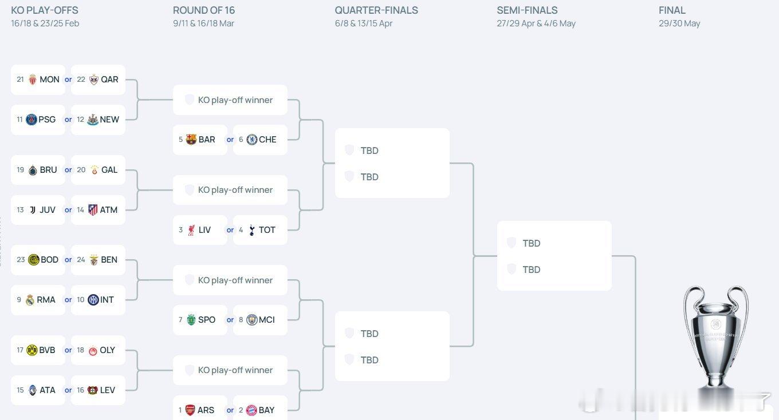Select the SEMI-FINALS heading

pos(527,10)
